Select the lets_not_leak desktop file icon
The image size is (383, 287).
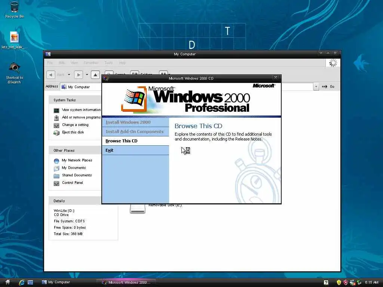[x=15, y=40]
